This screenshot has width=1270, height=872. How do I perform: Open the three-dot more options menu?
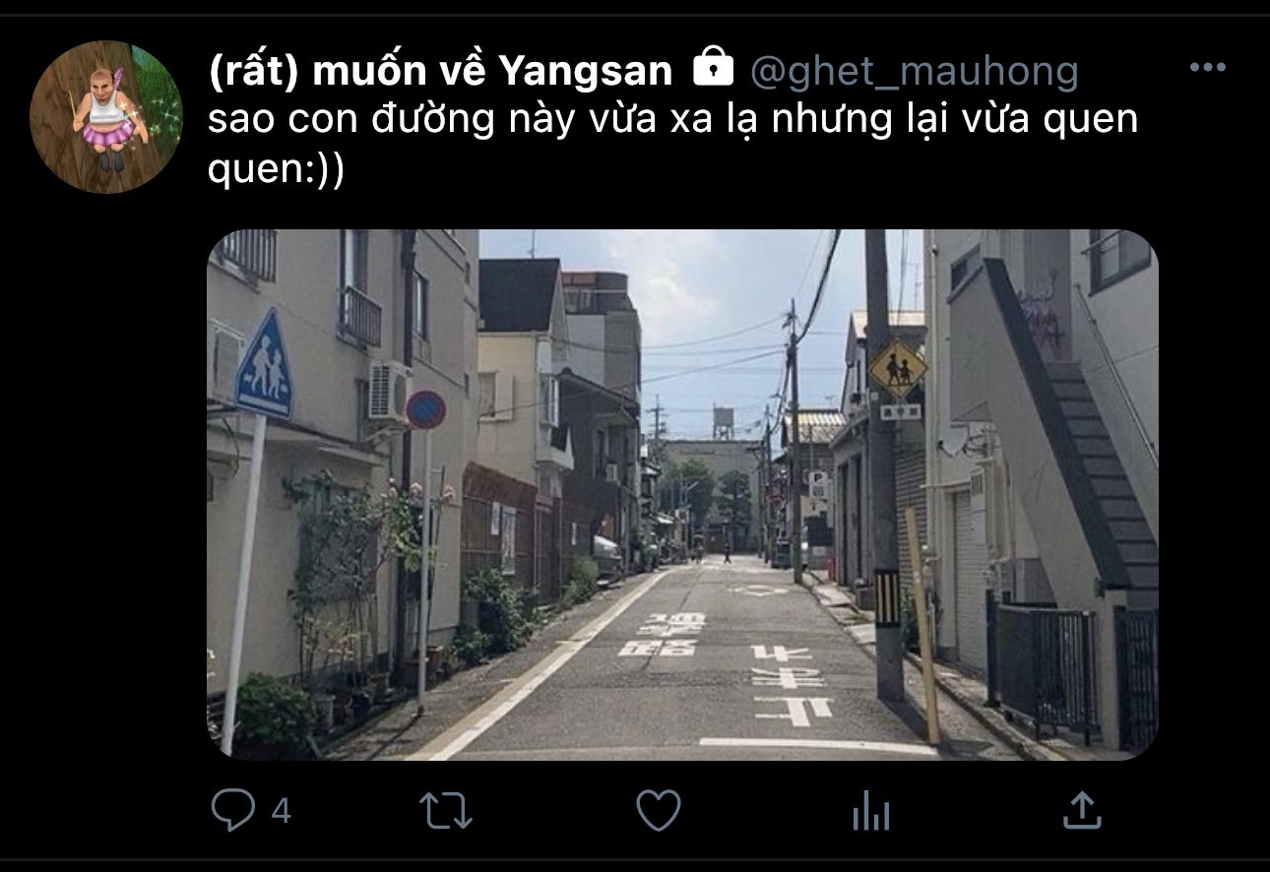pyautogui.click(x=1207, y=68)
